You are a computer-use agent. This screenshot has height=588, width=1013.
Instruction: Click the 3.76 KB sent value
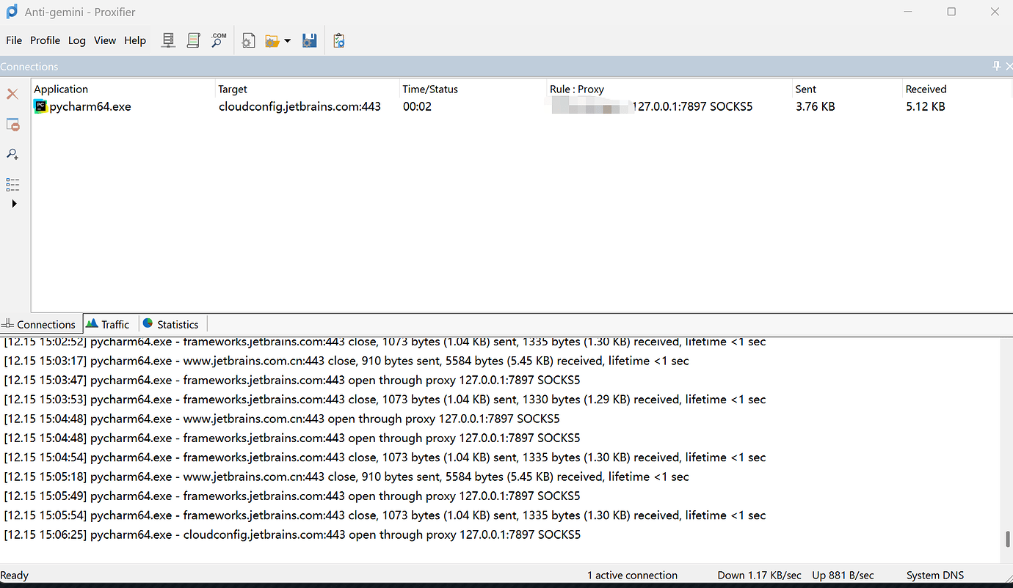pos(816,107)
